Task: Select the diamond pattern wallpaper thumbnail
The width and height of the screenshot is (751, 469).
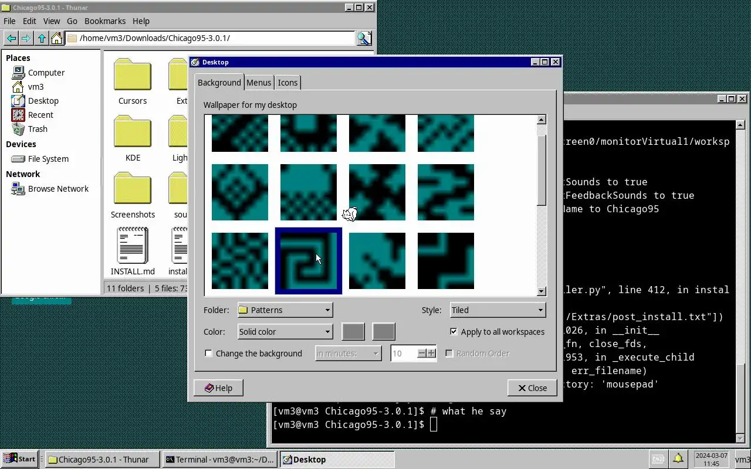Action: (x=240, y=192)
